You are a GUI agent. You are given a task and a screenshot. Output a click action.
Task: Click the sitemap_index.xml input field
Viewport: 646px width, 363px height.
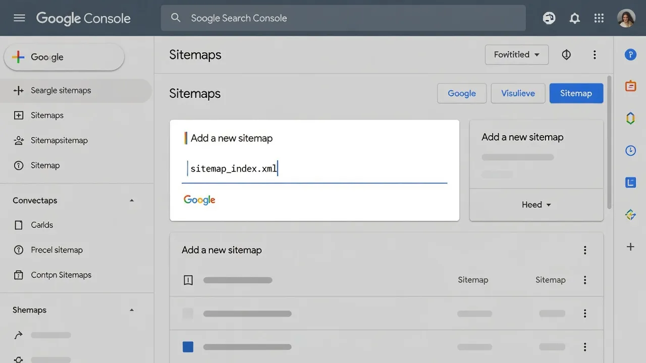click(314, 169)
